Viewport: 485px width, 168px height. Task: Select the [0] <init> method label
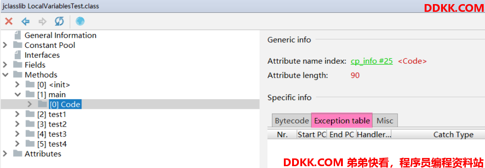(53, 85)
